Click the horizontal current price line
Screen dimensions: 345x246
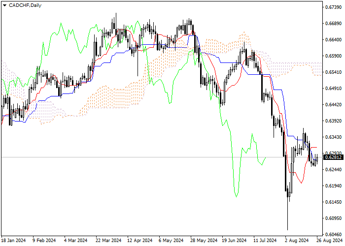pos(162,157)
